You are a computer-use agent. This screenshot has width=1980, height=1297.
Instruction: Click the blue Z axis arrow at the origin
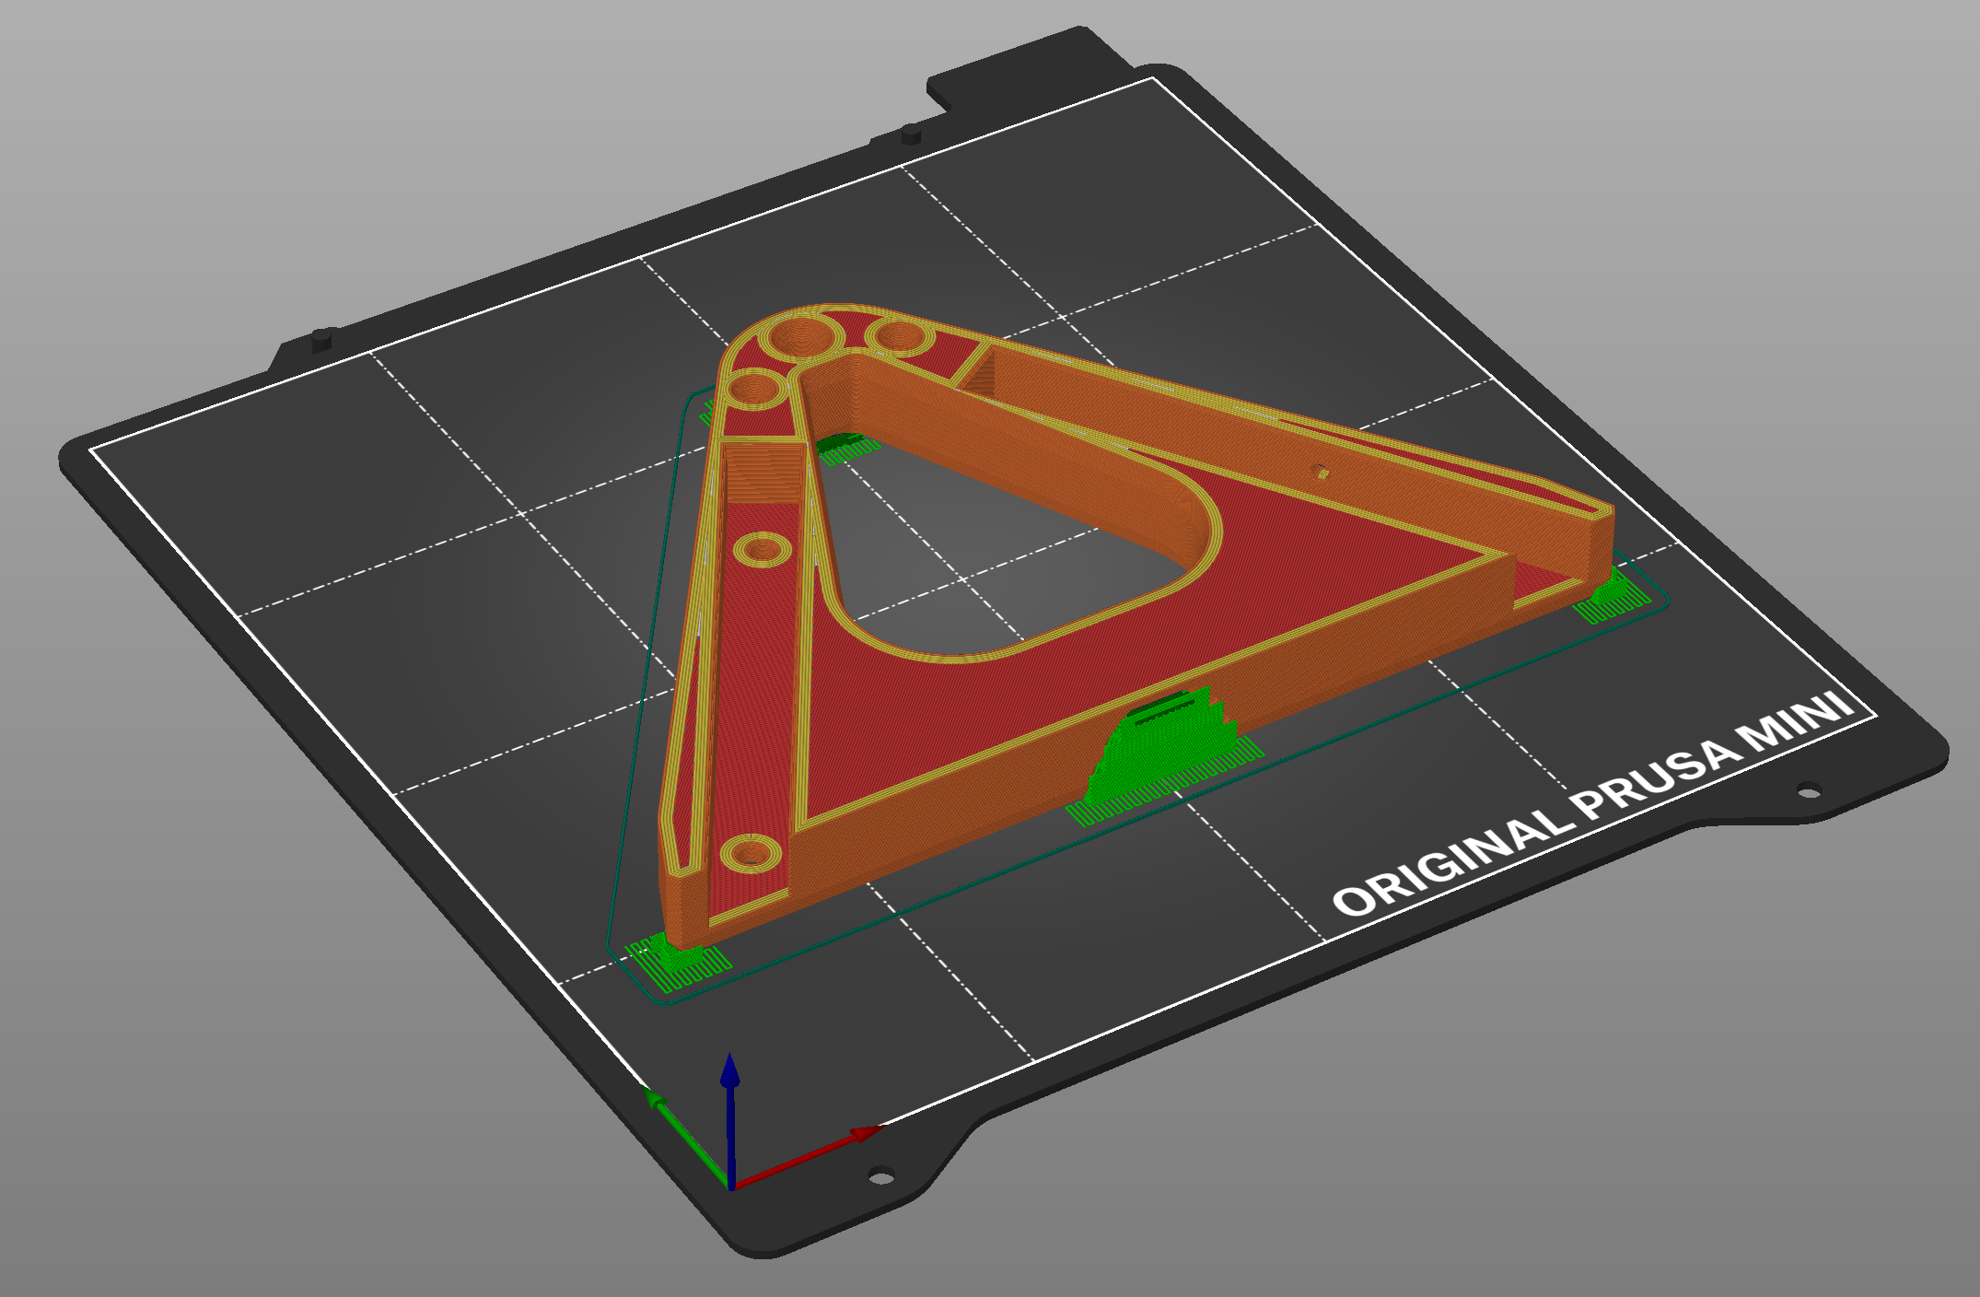(x=730, y=1119)
